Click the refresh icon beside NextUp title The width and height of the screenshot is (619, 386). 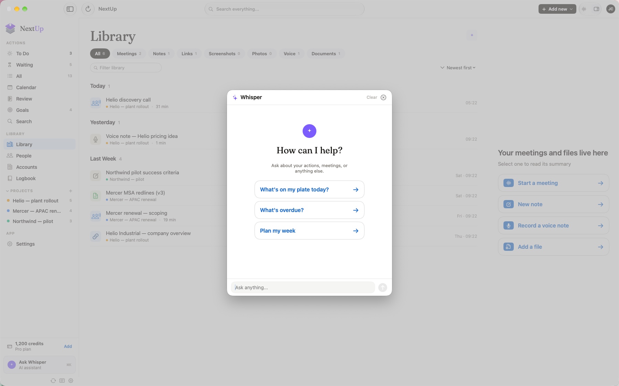click(x=88, y=9)
